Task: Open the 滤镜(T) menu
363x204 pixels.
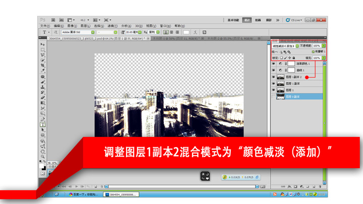Action: click(x=112, y=26)
